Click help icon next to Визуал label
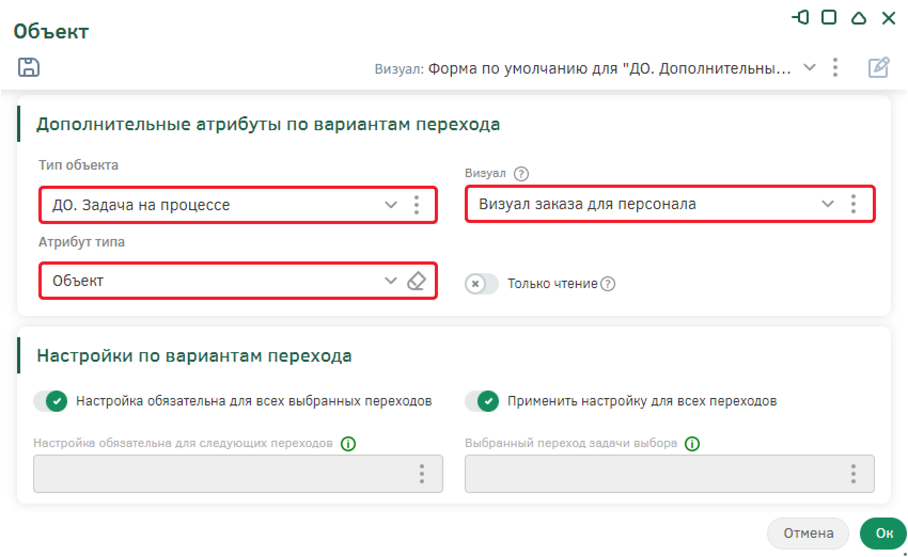 tap(521, 174)
